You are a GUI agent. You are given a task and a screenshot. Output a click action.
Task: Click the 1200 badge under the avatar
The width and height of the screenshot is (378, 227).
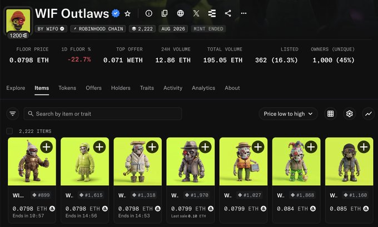click(x=18, y=36)
